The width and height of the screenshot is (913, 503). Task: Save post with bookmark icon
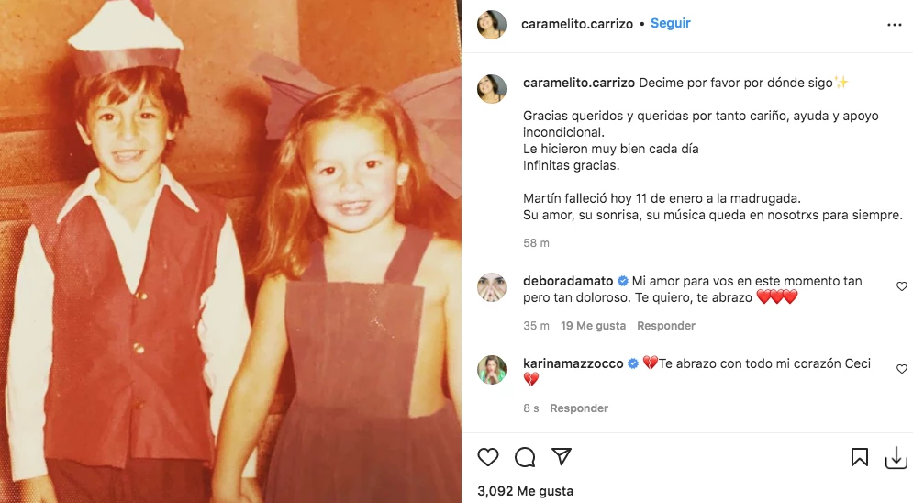pyautogui.click(x=860, y=458)
